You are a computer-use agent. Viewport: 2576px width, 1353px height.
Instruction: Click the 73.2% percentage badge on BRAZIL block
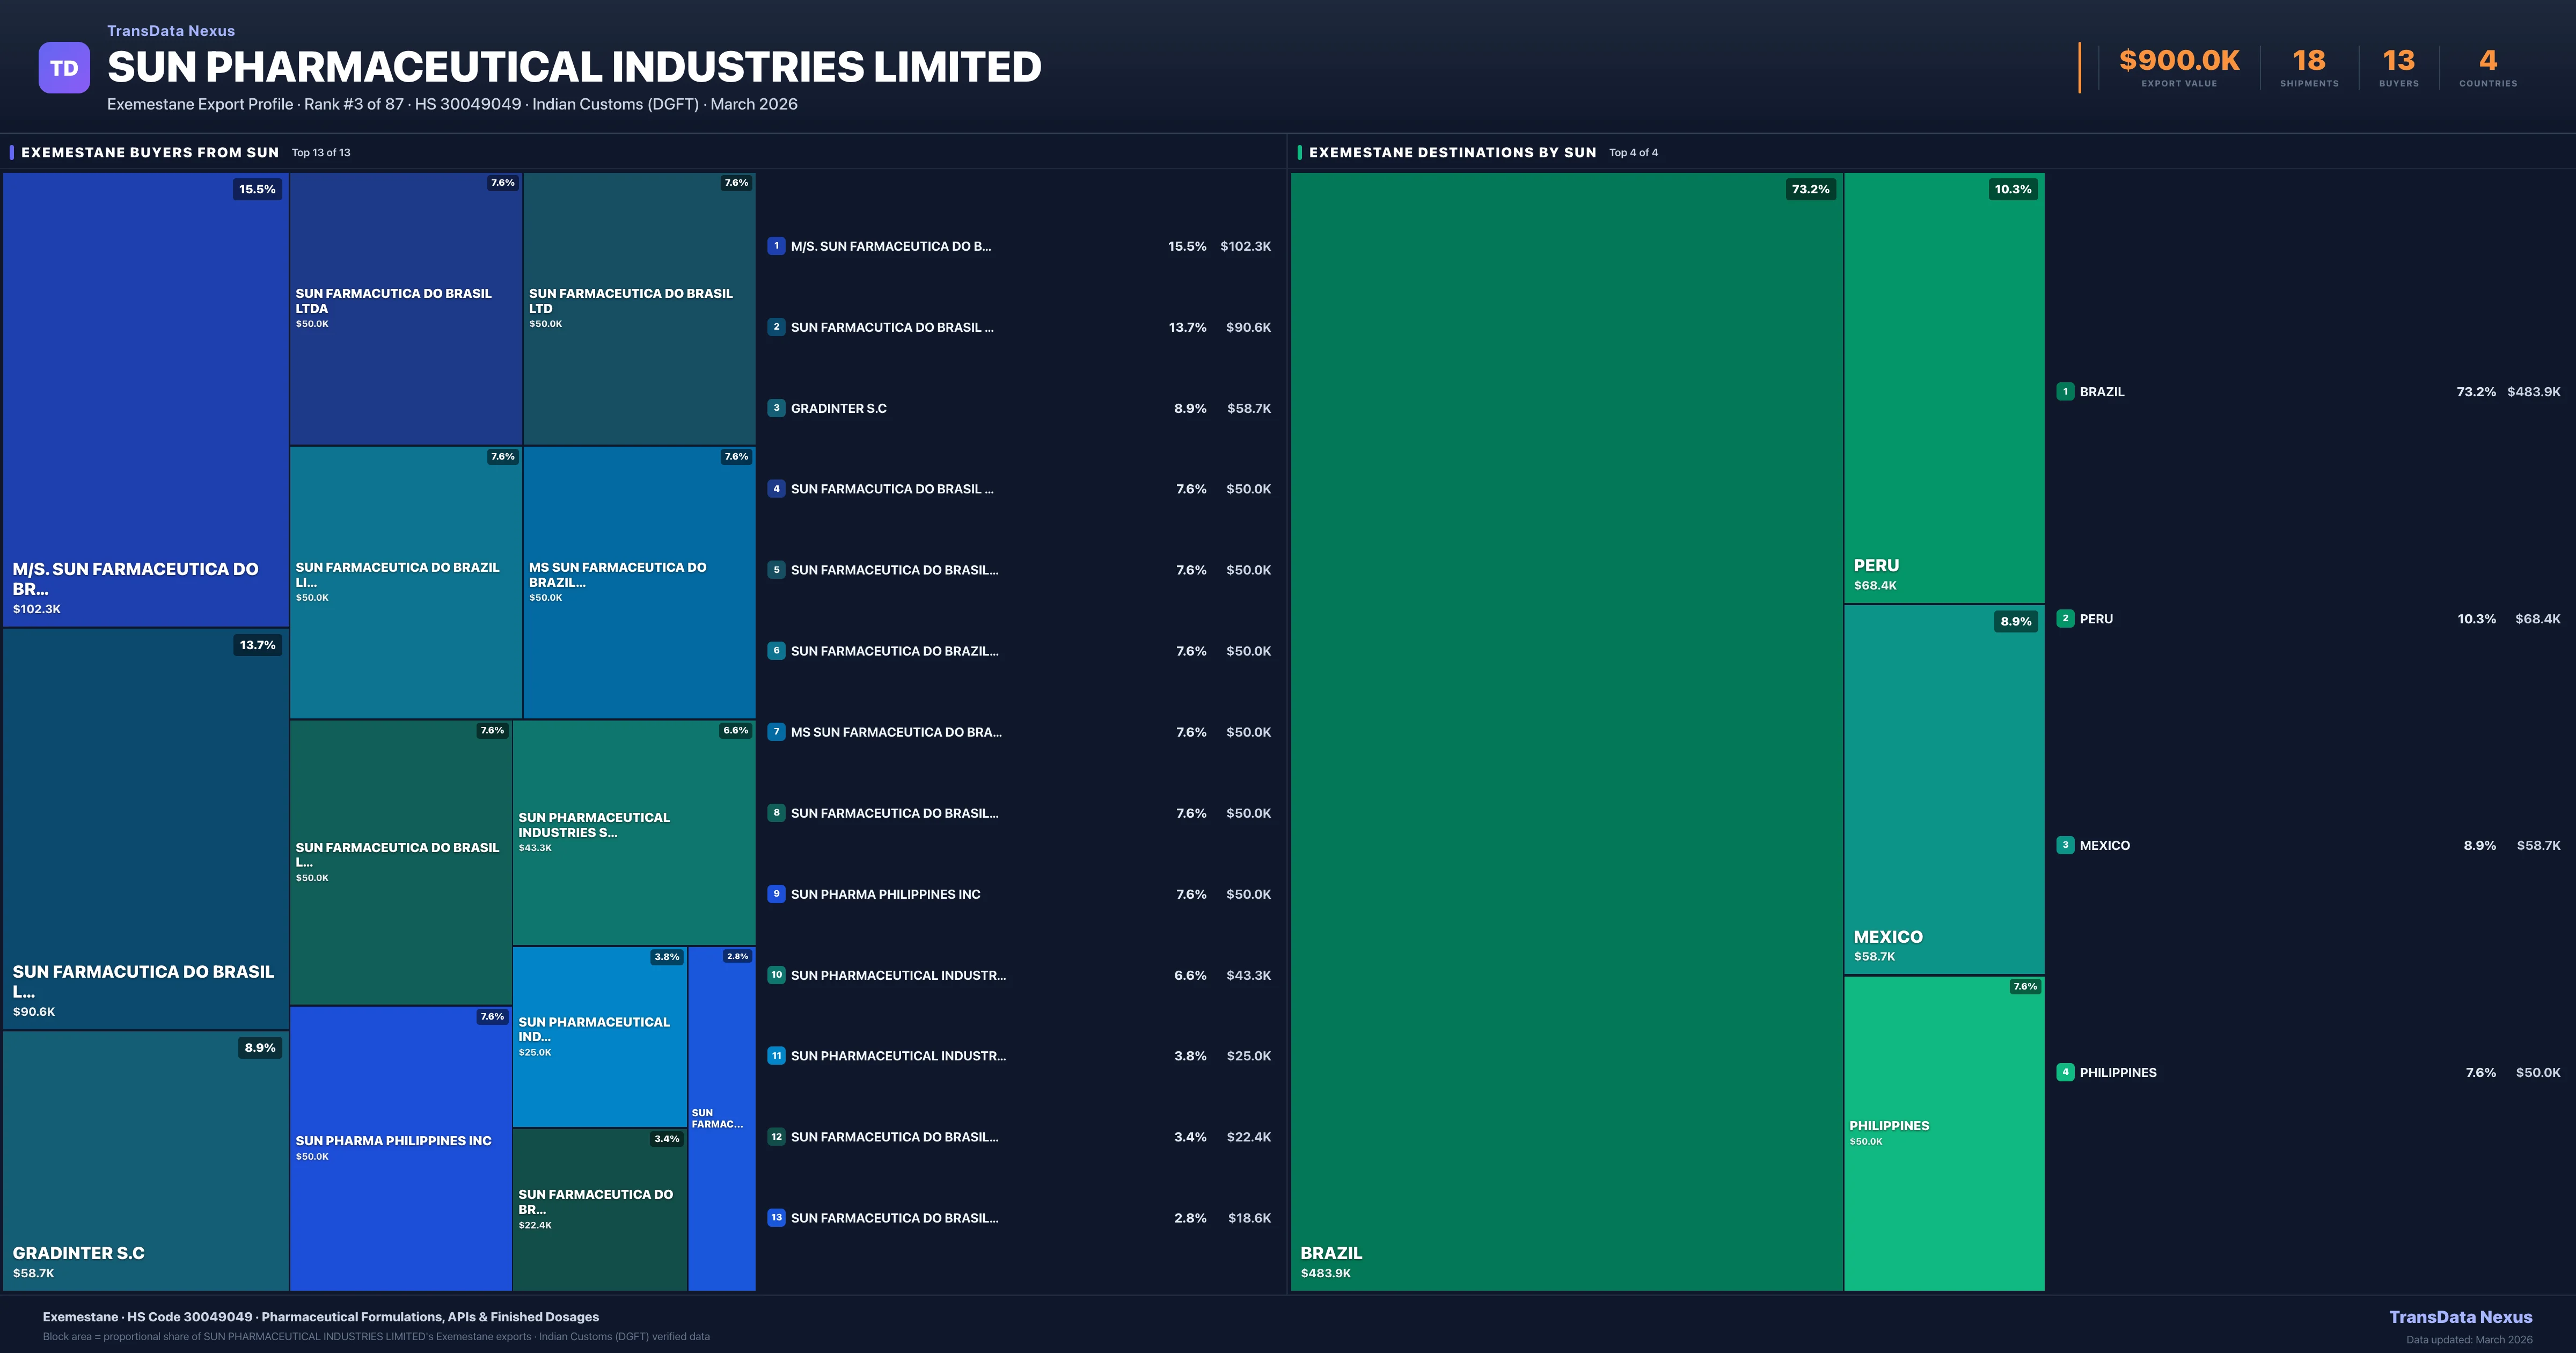coord(1810,188)
